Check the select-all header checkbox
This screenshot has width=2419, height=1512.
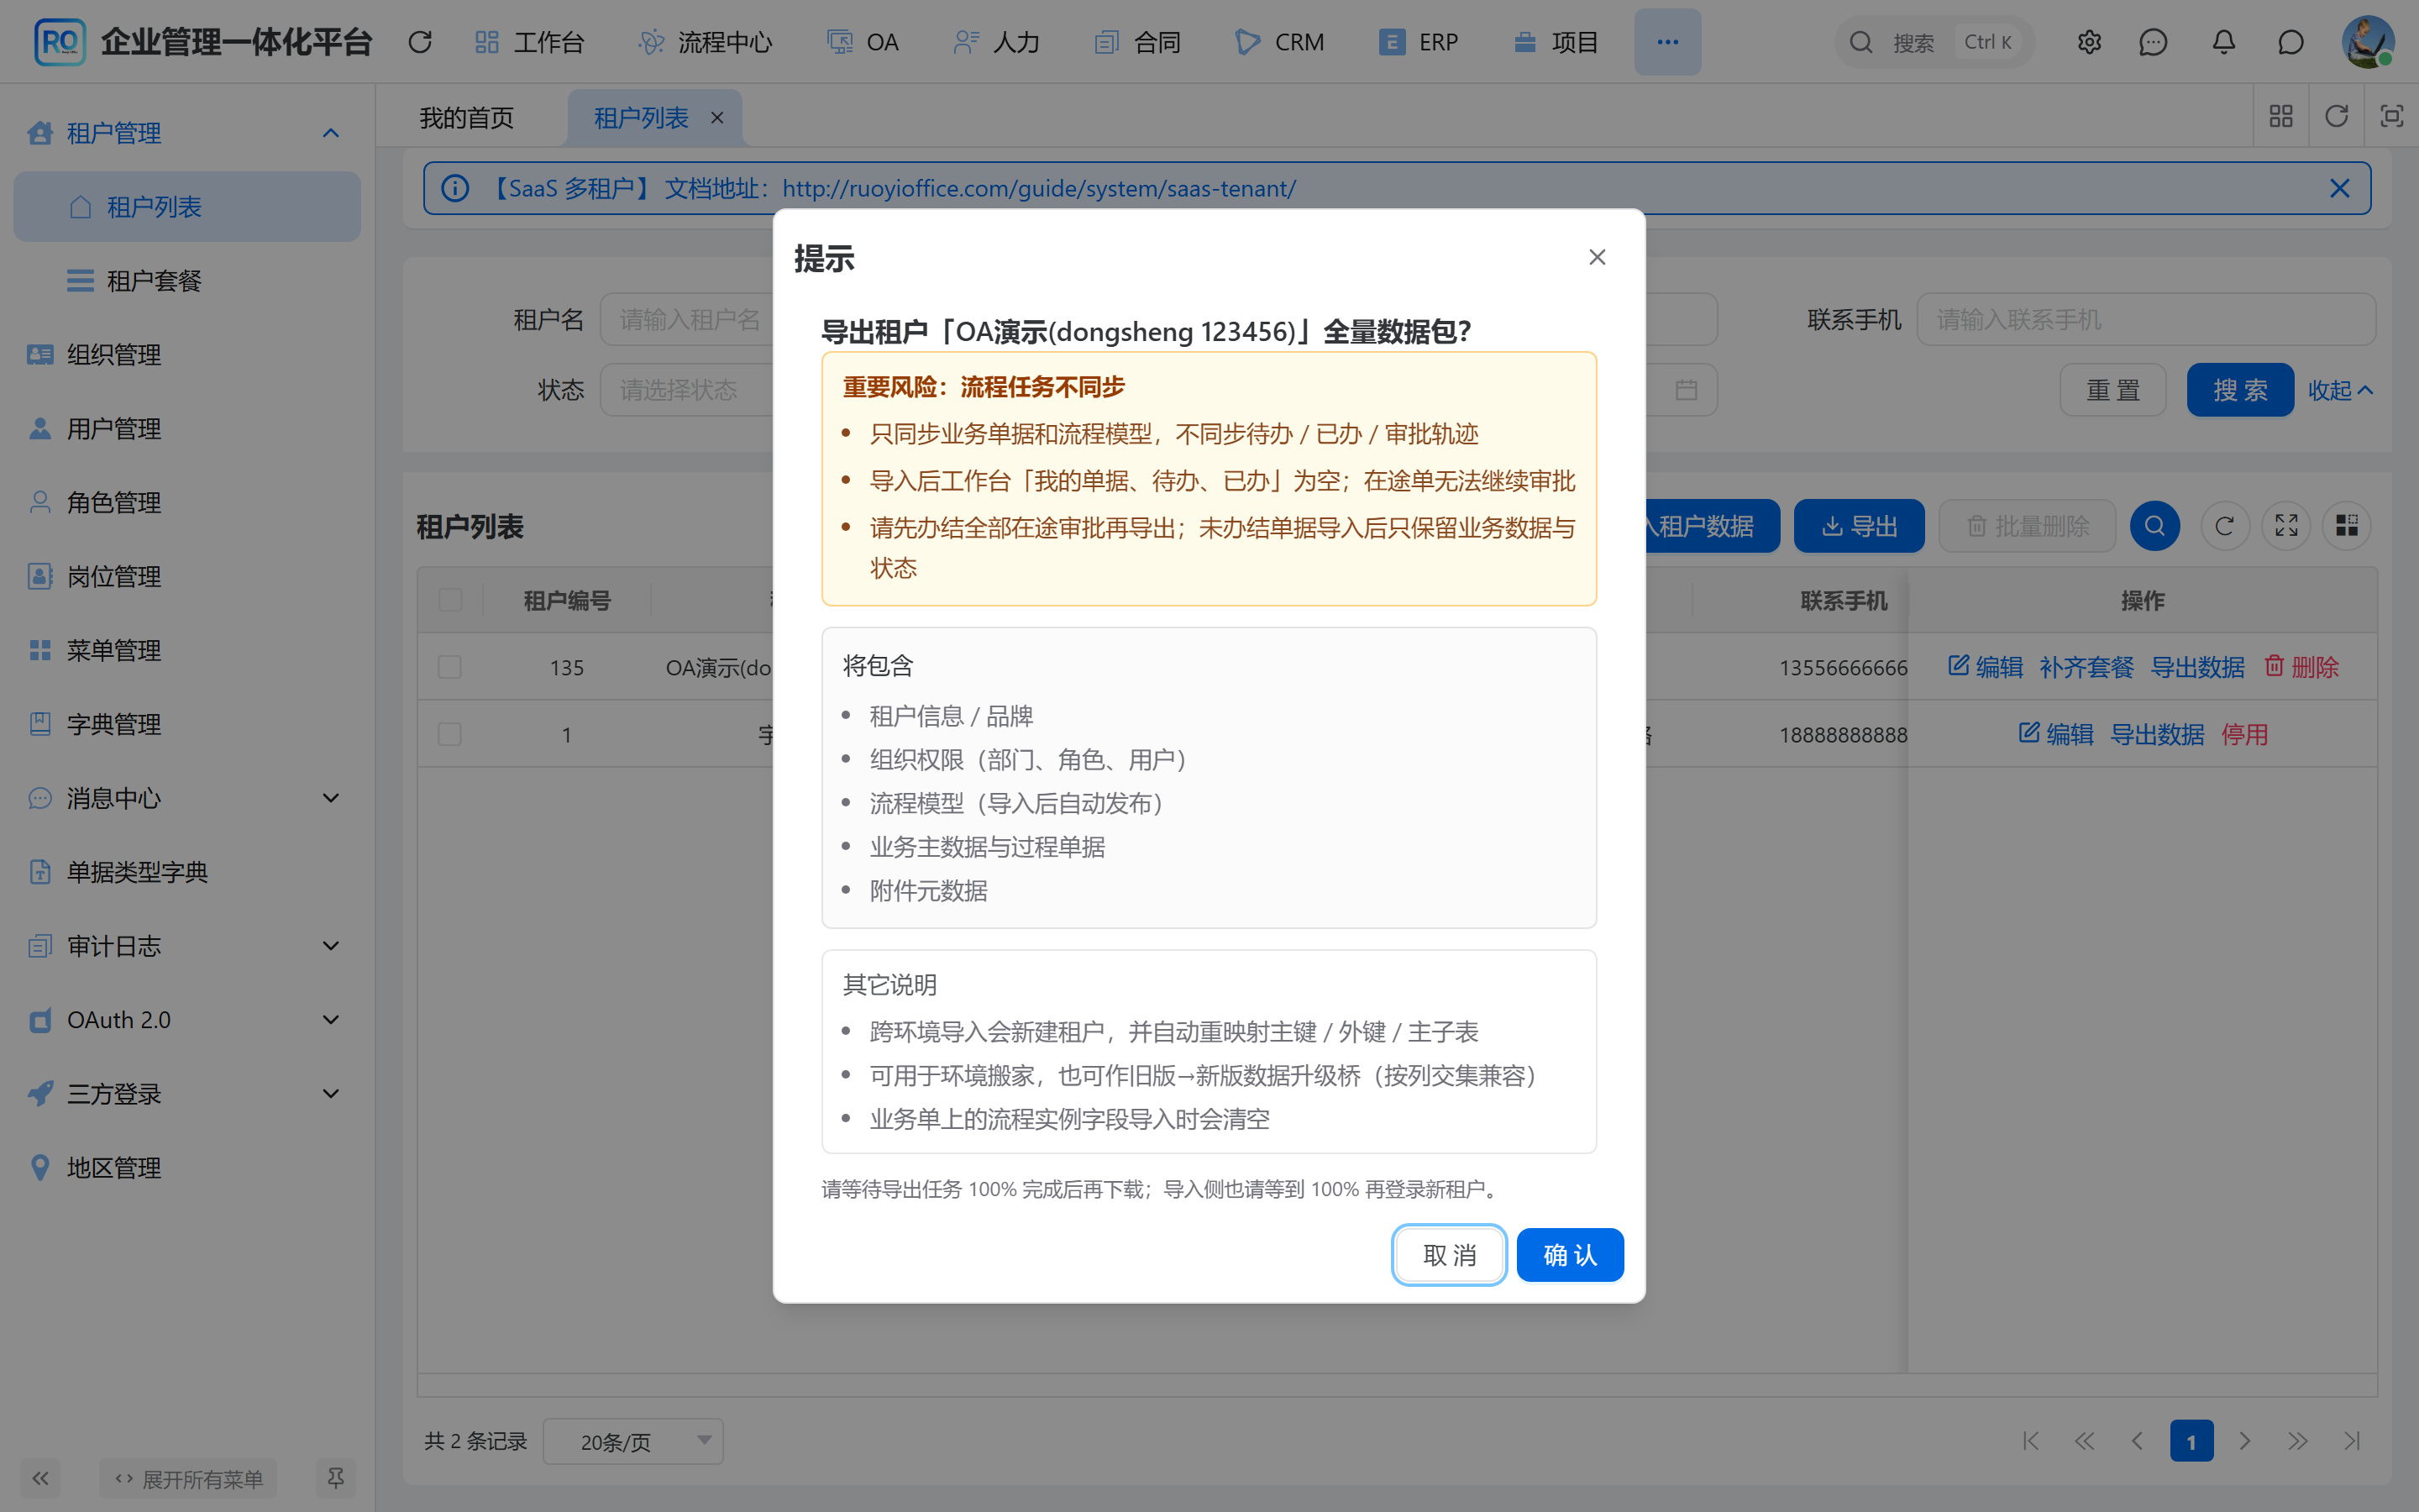pyautogui.click(x=450, y=600)
